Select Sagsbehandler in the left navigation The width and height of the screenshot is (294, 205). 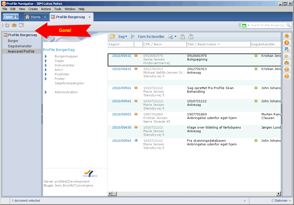[x=20, y=46]
